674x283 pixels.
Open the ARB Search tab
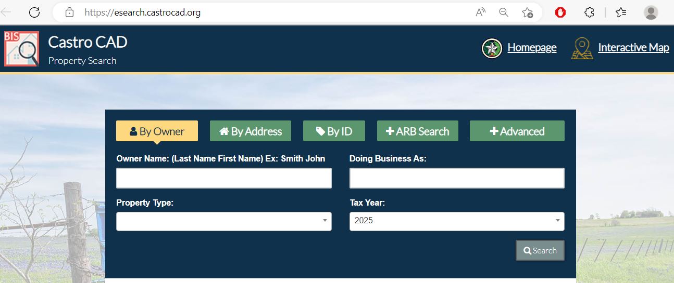tap(417, 131)
